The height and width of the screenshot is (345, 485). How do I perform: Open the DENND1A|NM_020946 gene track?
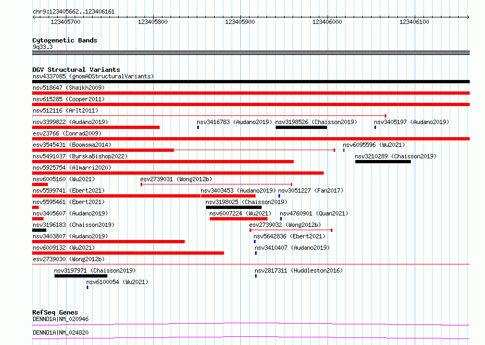point(251,324)
